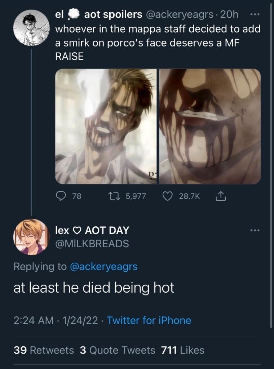Click the @MILKBREADS handle
The width and height of the screenshot is (274, 369).
tap(92, 244)
